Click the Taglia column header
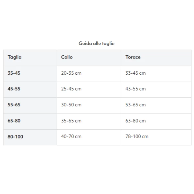The width and height of the screenshot is (194, 194). 15,57
